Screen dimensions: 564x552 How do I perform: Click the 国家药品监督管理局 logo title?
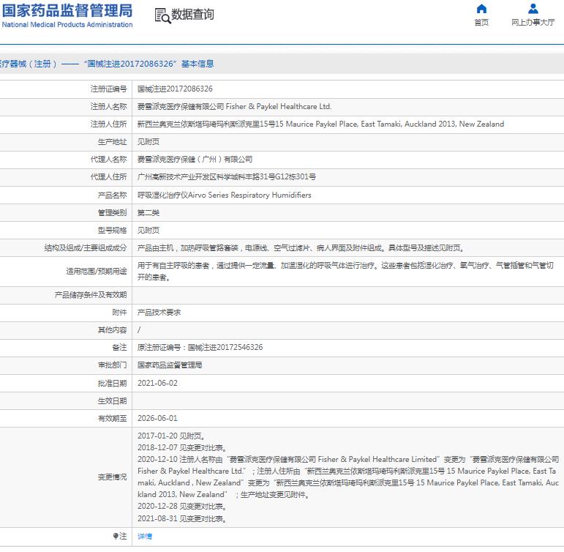click(x=67, y=10)
